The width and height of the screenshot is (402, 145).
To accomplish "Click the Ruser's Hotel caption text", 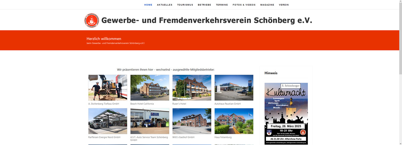I will tap(179, 104).
